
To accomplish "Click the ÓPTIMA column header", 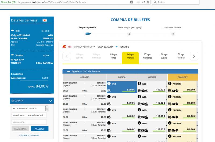I will [152, 77].
